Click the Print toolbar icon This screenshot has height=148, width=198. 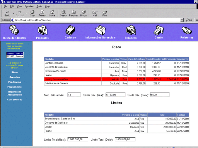pos(104,13)
